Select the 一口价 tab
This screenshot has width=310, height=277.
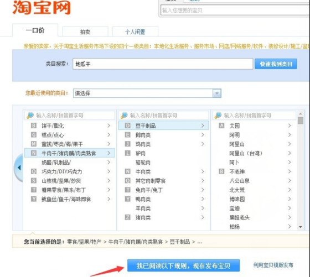(x=35, y=30)
